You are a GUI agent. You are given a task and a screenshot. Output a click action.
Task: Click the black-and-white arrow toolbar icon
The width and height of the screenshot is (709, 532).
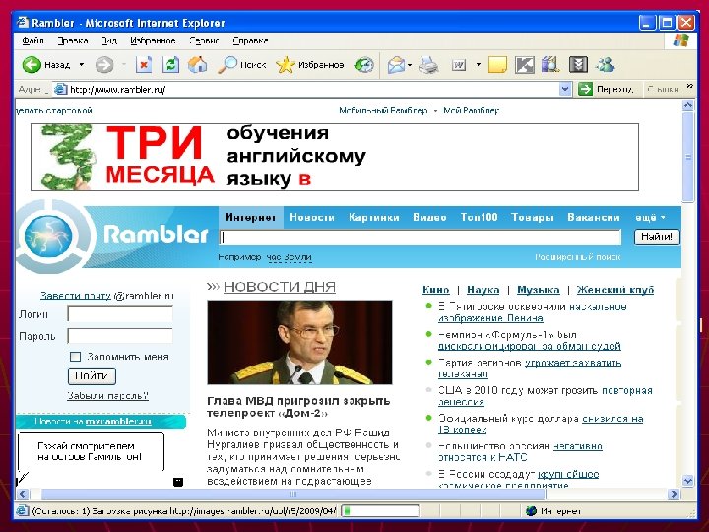pos(525,65)
